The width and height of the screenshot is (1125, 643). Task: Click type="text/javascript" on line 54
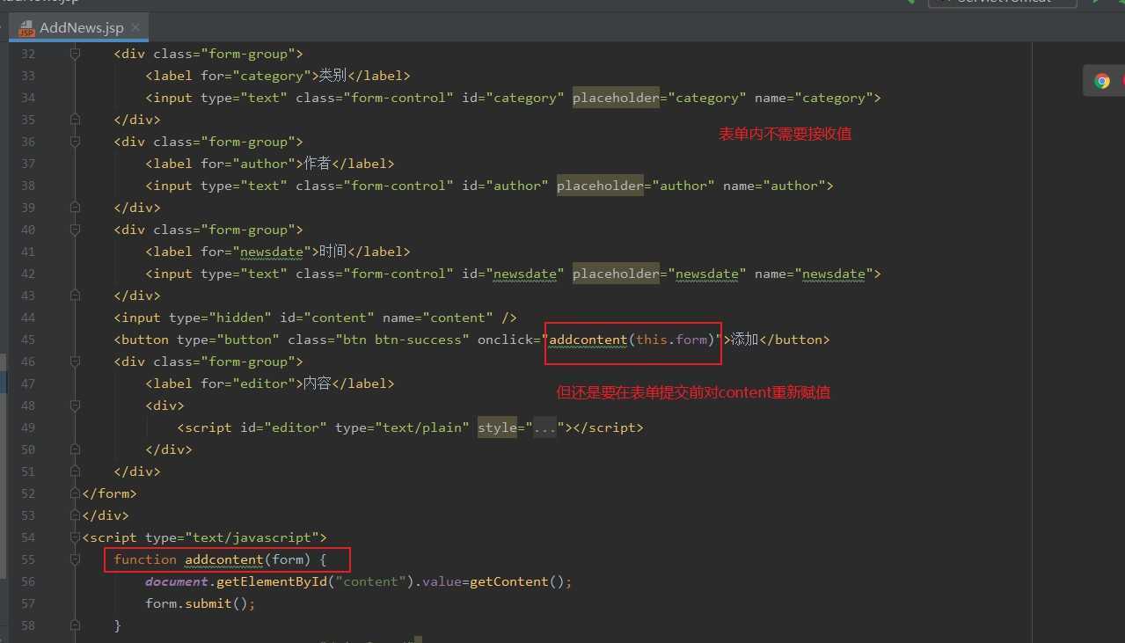click(x=232, y=537)
